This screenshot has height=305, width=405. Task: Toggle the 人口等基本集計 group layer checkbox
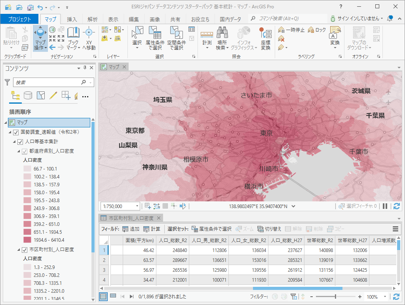(x=21, y=142)
